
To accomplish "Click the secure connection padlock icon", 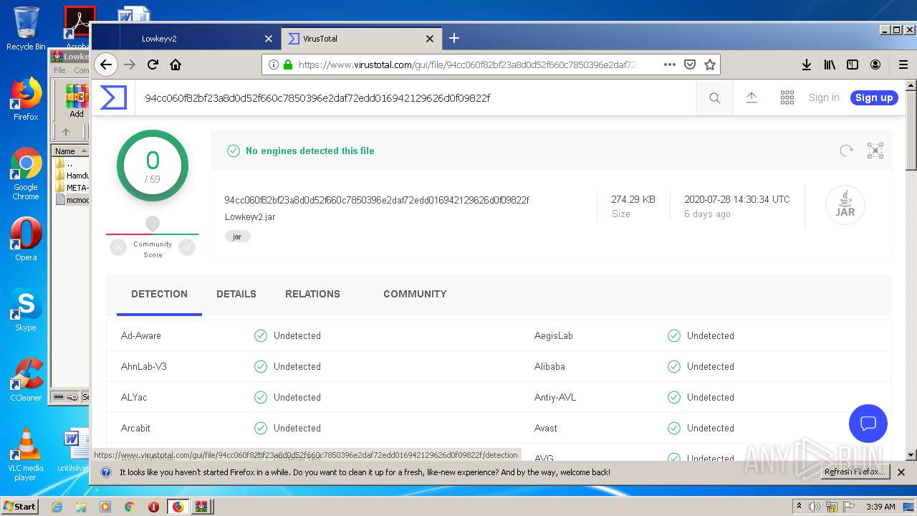I will tap(288, 64).
